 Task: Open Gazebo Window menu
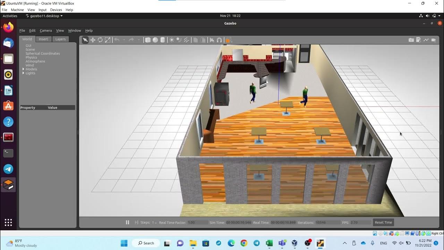[x=75, y=31]
